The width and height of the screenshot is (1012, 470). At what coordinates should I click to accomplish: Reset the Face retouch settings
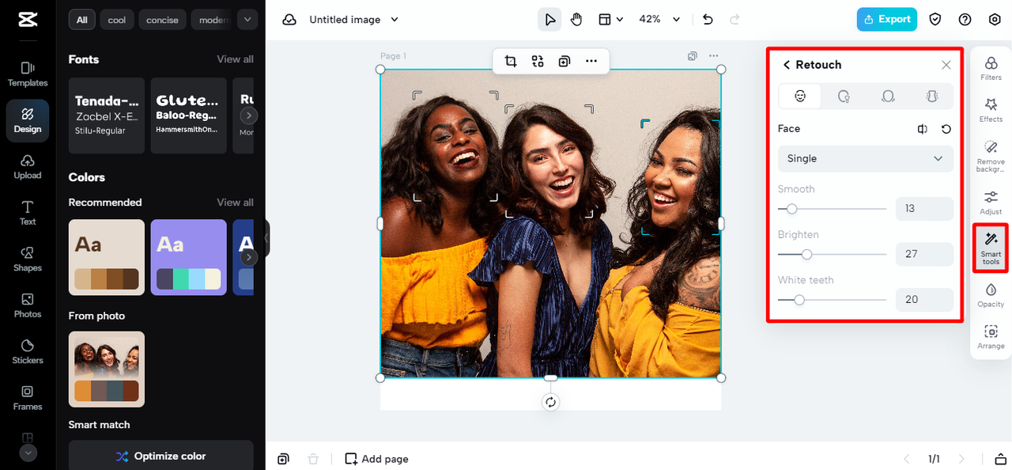pos(946,129)
